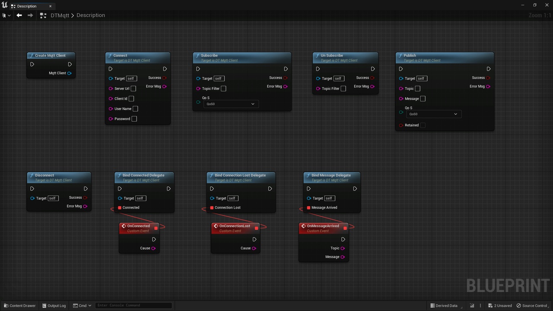The height and width of the screenshot is (311, 553).
Task: Click the console command input field
Action: coord(133,305)
